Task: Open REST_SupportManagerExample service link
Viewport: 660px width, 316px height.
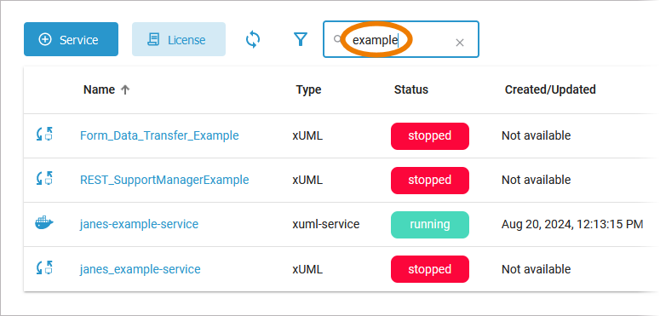Action: 164,180
